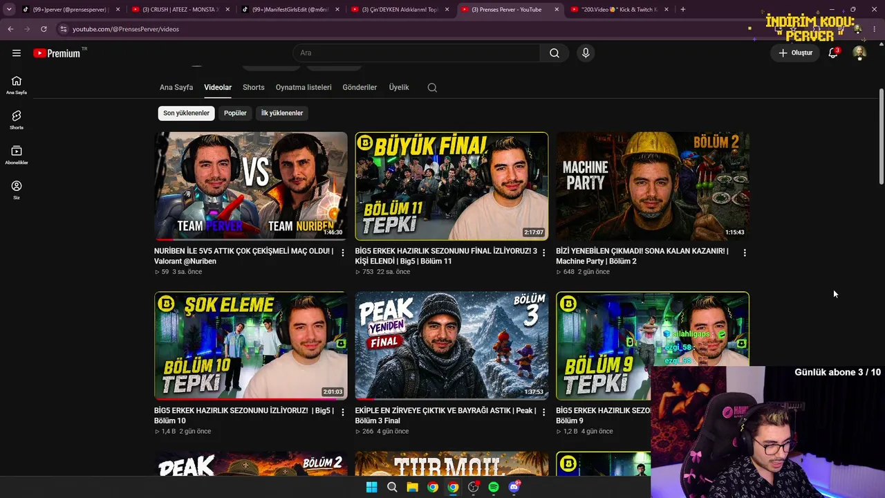Search within the channel using magnifier icon
The height and width of the screenshot is (498, 885).
click(432, 88)
